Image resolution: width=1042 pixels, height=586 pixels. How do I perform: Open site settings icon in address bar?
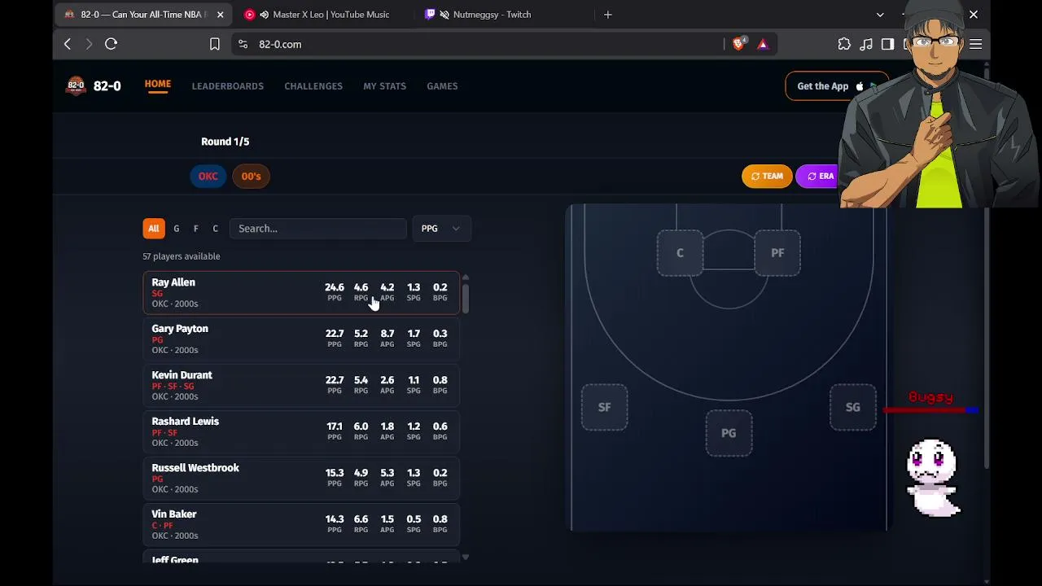click(243, 44)
